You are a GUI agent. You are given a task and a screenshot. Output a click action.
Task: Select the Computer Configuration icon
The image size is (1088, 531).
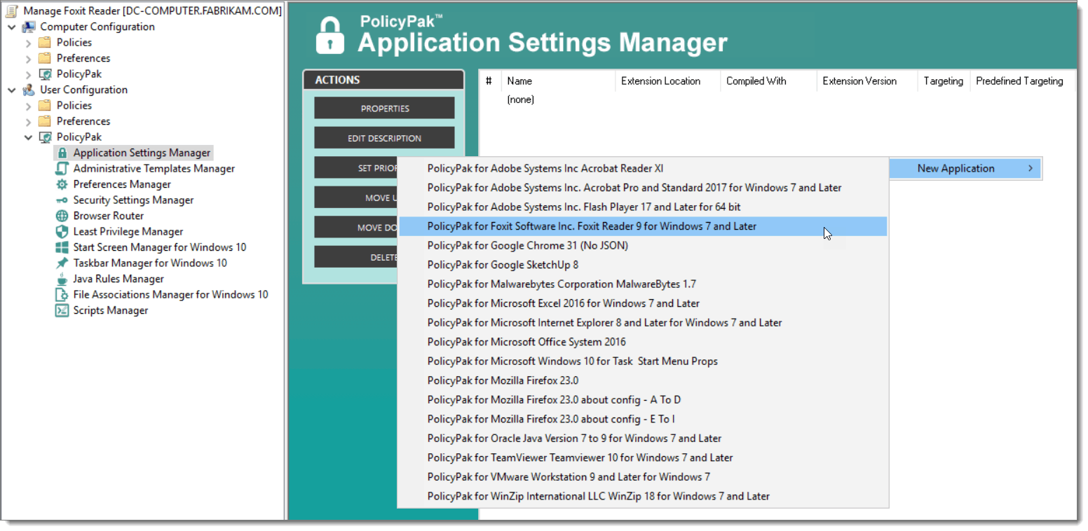point(29,27)
